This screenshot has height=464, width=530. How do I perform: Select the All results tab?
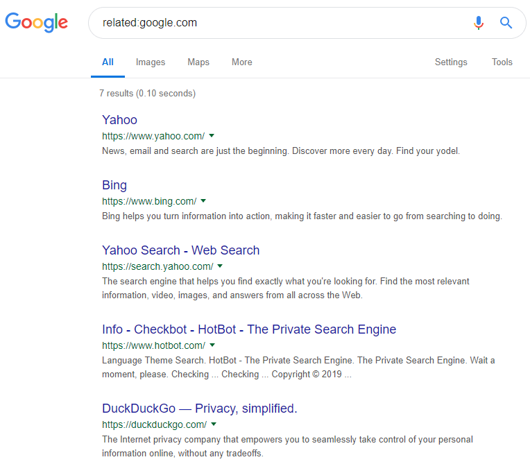108,62
